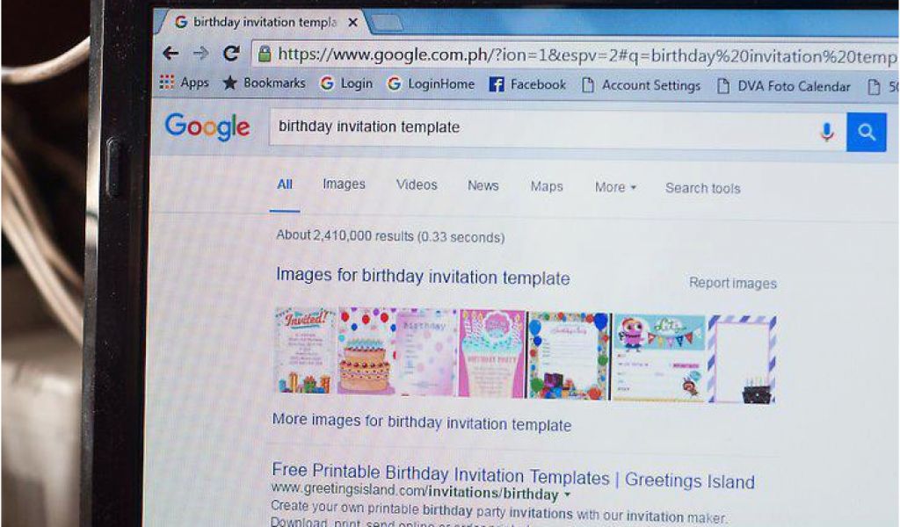Click the www.greetingsisland.com/invitations/birthday URL text

coord(415,492)
